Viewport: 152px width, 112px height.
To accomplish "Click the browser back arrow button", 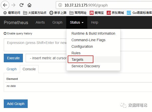I will (5, 5).
